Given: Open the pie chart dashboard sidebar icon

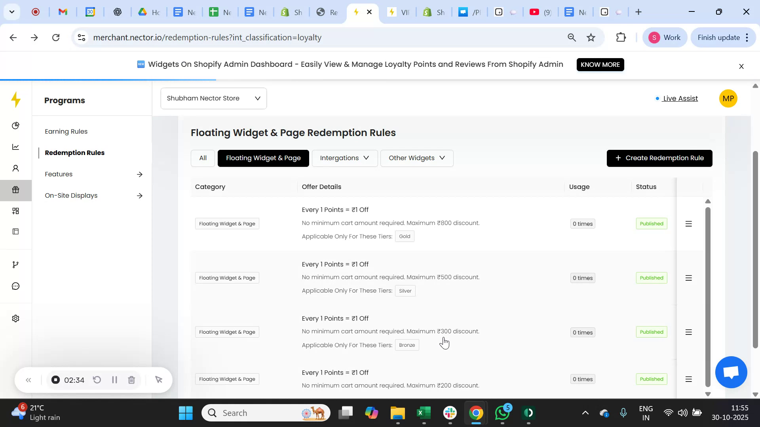Looking at the screenshot, I should click(x=15, y=126).
